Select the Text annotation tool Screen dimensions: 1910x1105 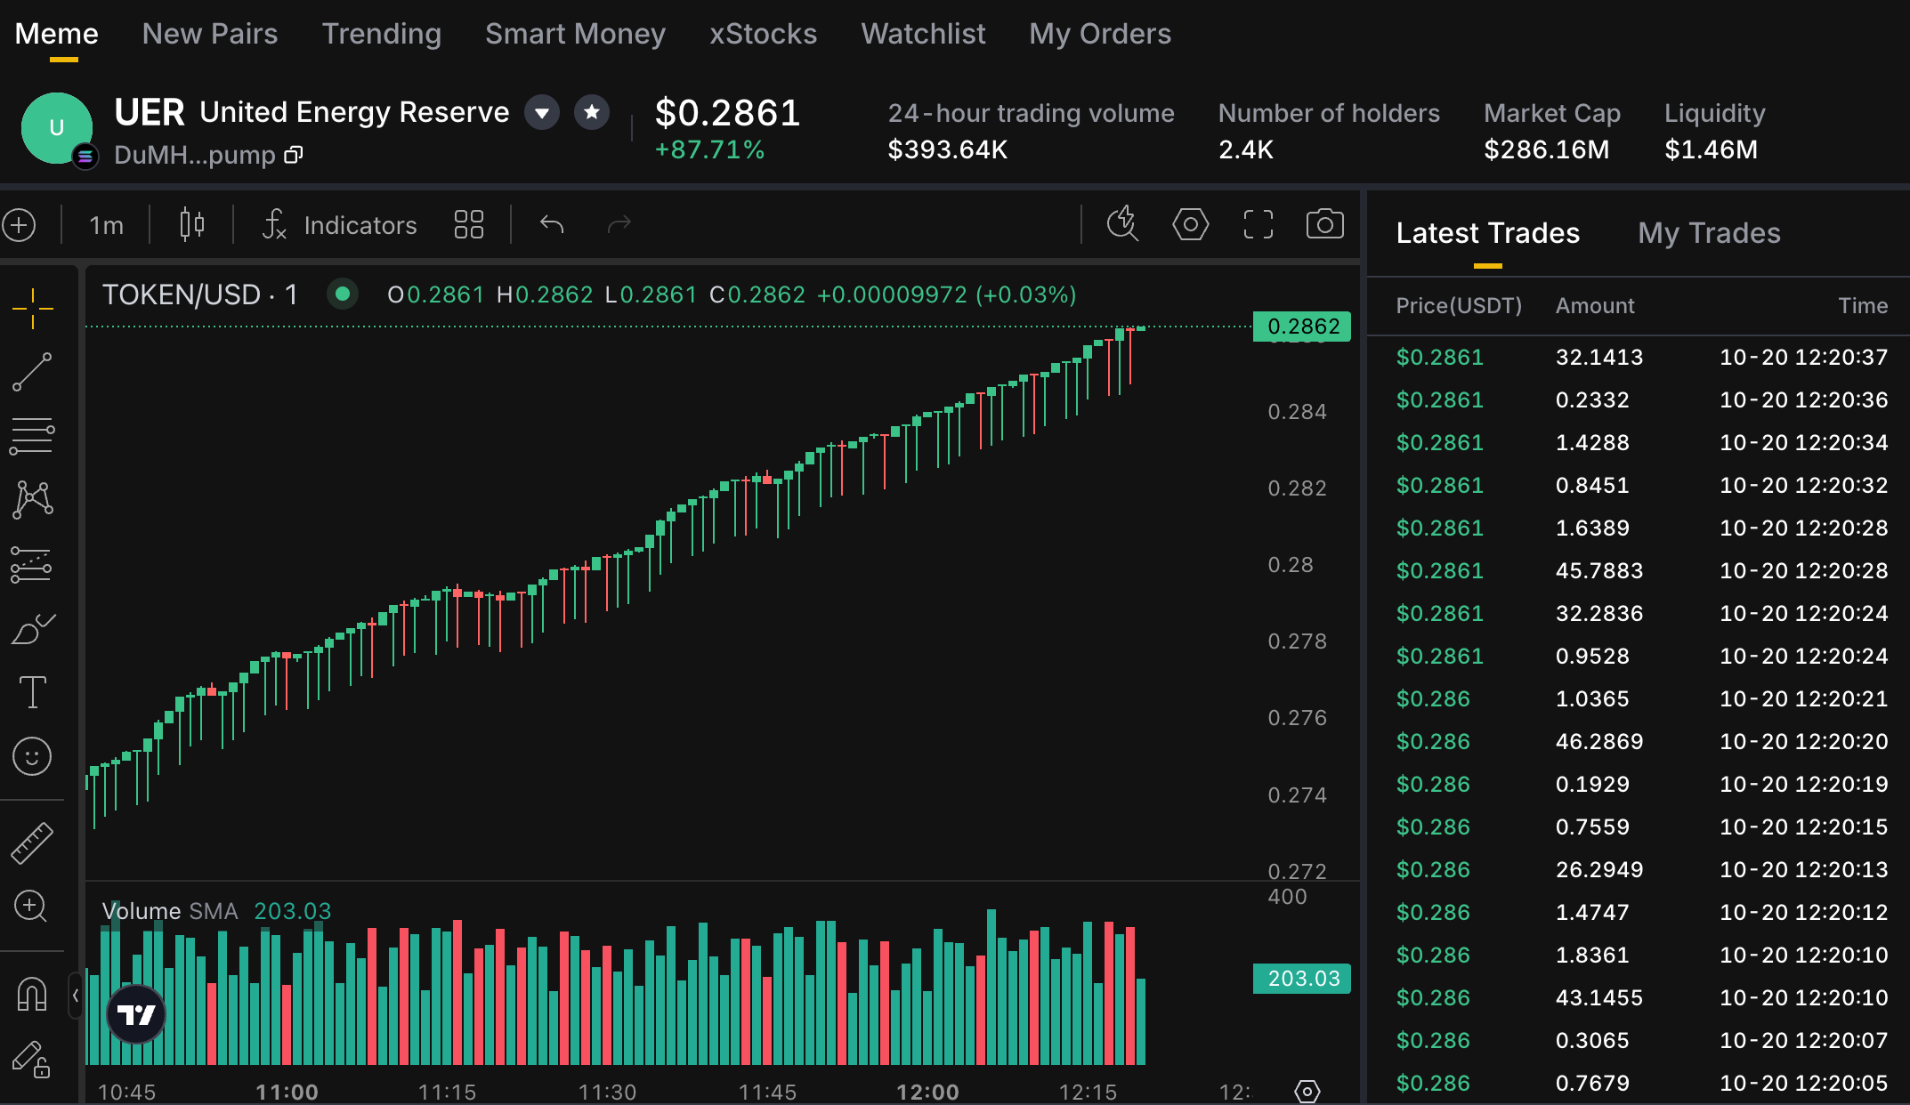[33, 692]
